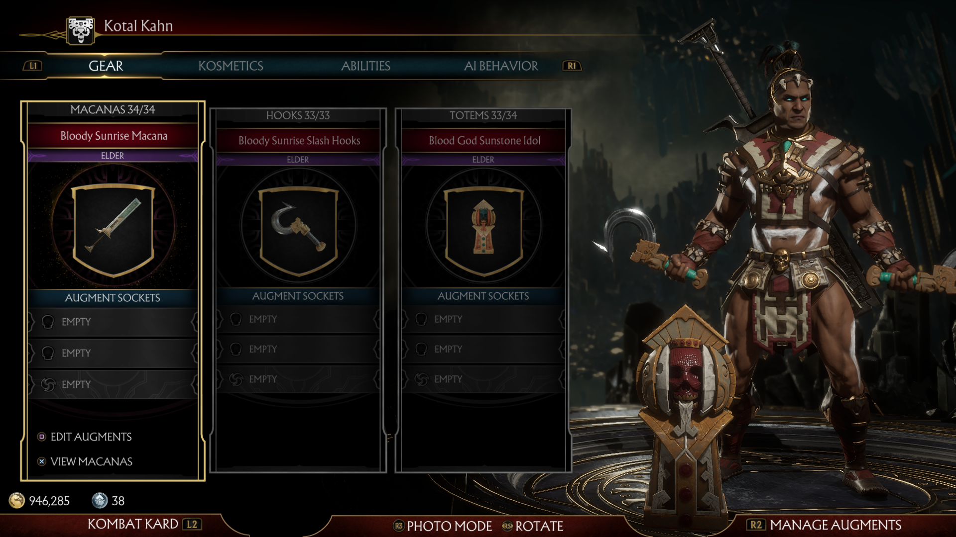Viewport: 956px width, 537px height.
Task: Select the first empty Macana augment socket
Action: pos(113,322)
